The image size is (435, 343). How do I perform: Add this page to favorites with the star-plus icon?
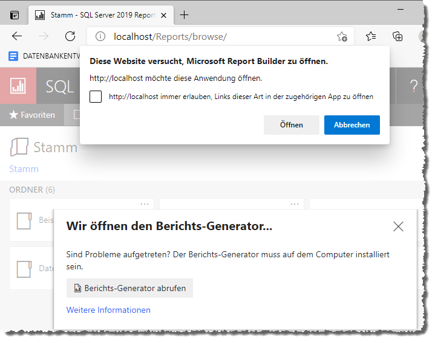342,37
